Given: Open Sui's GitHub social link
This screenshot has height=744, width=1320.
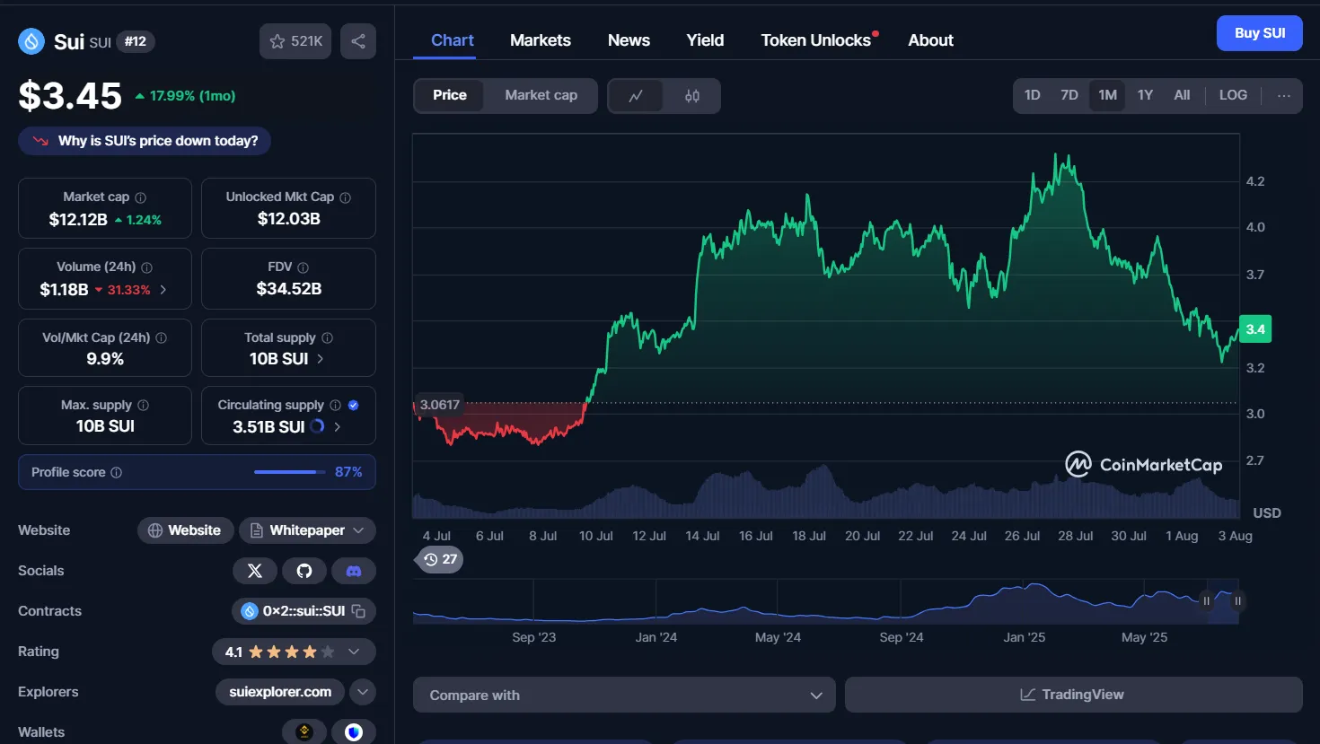Looking at the screenshot, I should [304, 571].
